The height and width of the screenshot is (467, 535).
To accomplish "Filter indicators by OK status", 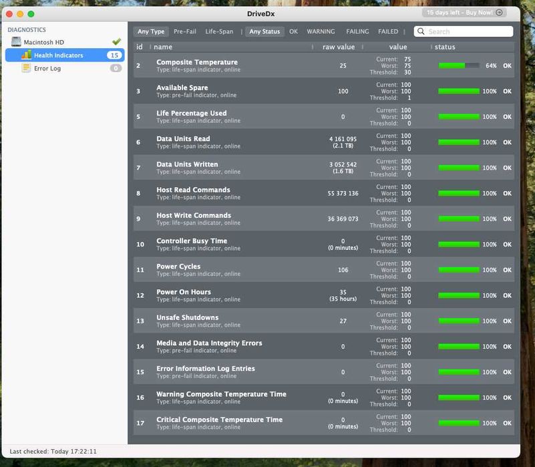I will click(293, 31).
